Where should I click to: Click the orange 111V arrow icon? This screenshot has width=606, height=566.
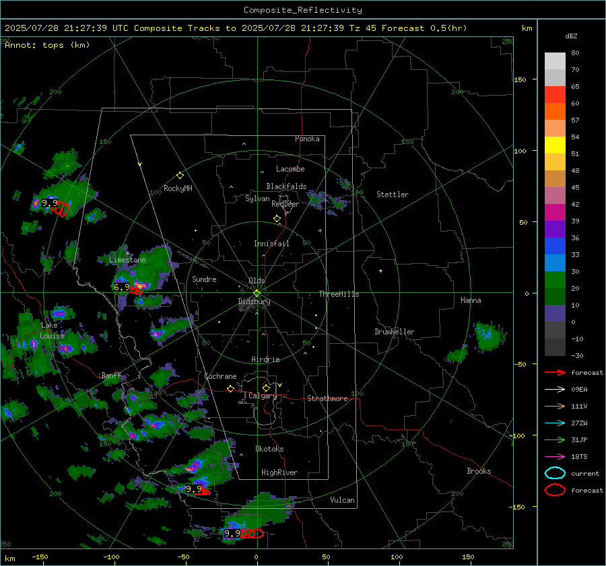555,406
